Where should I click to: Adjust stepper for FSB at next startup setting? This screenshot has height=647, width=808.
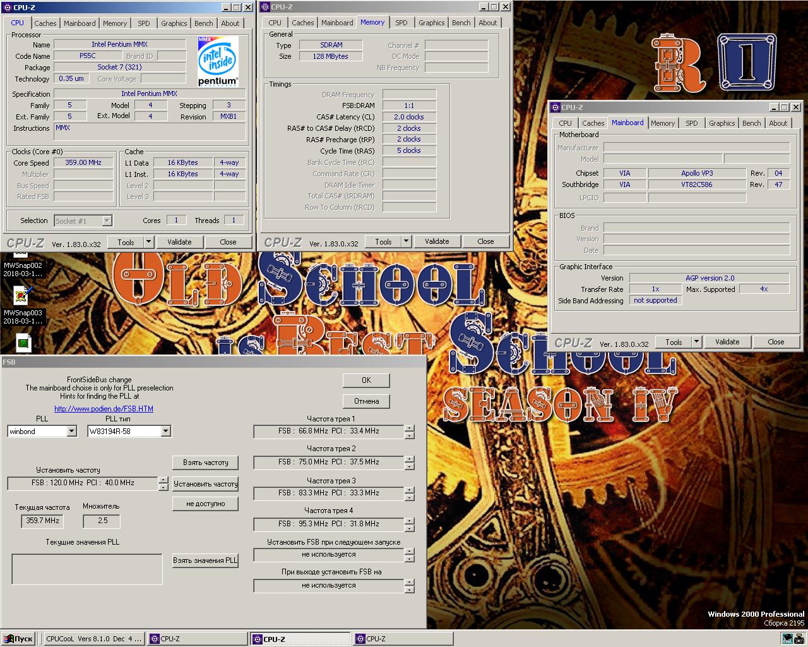pyautogui.click(x=410, y=555)
